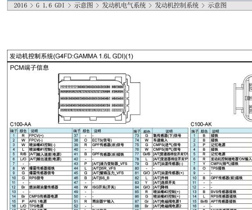This screenshot has width=252, height=210.
Task: Click the [A/T]液力变矩器_VFS cell
Action: pyautogui.click(x=112, y=164)
